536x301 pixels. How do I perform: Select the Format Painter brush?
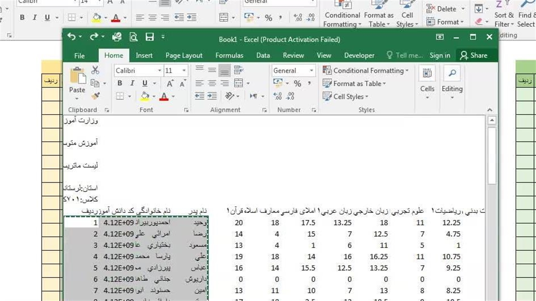95,96
